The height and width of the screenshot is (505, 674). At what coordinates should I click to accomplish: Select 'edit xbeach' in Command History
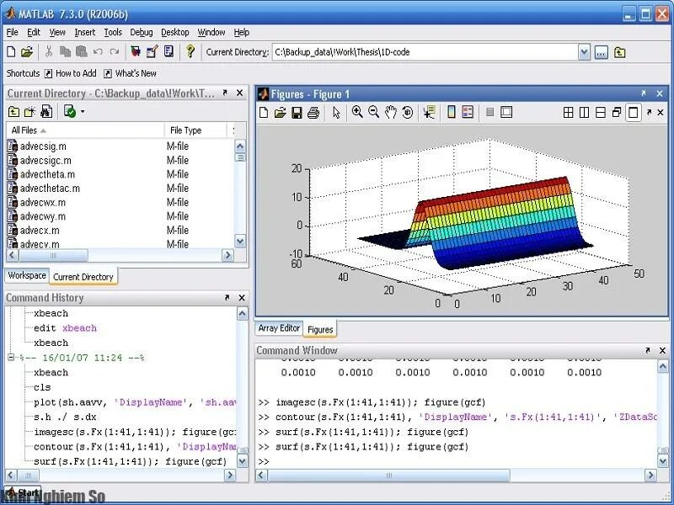66,328
